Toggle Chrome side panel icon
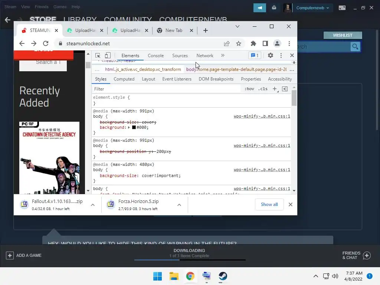Viewport: 380px width, 285px height. click(265, 43)
